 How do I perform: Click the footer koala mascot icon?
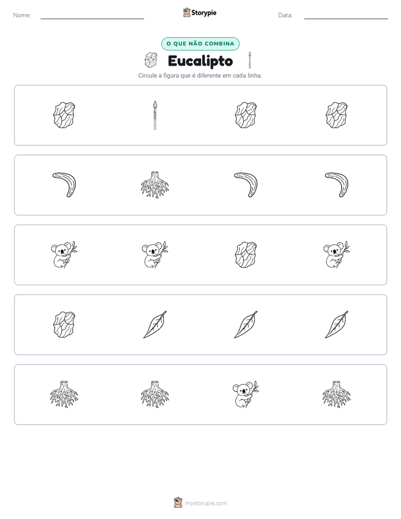[178, 503]
